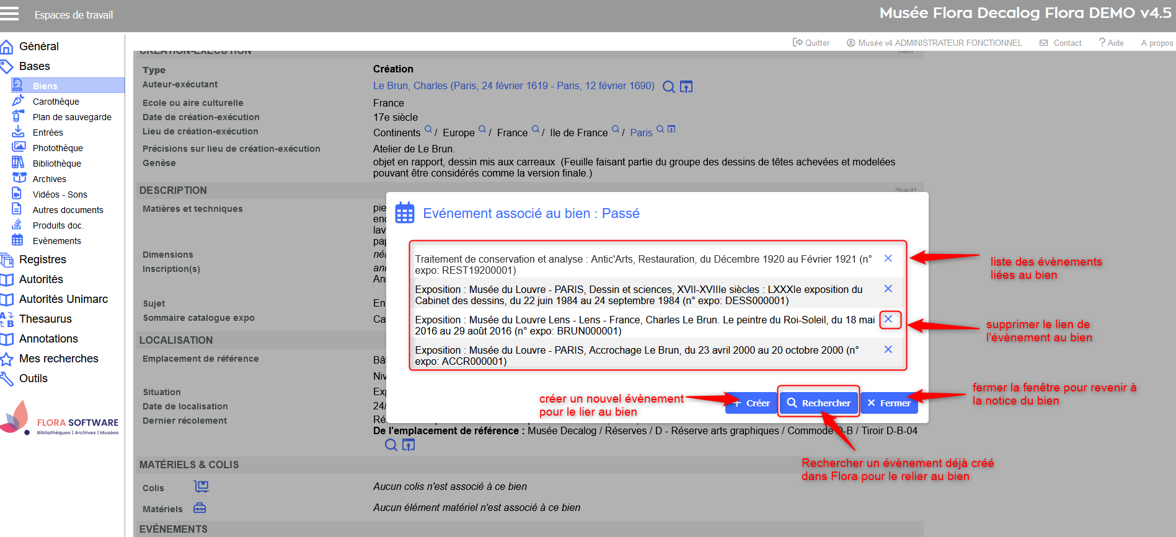Click the magnifier icon next to Le Brun, Charles

pyautogui.click(x=668, y=87)
